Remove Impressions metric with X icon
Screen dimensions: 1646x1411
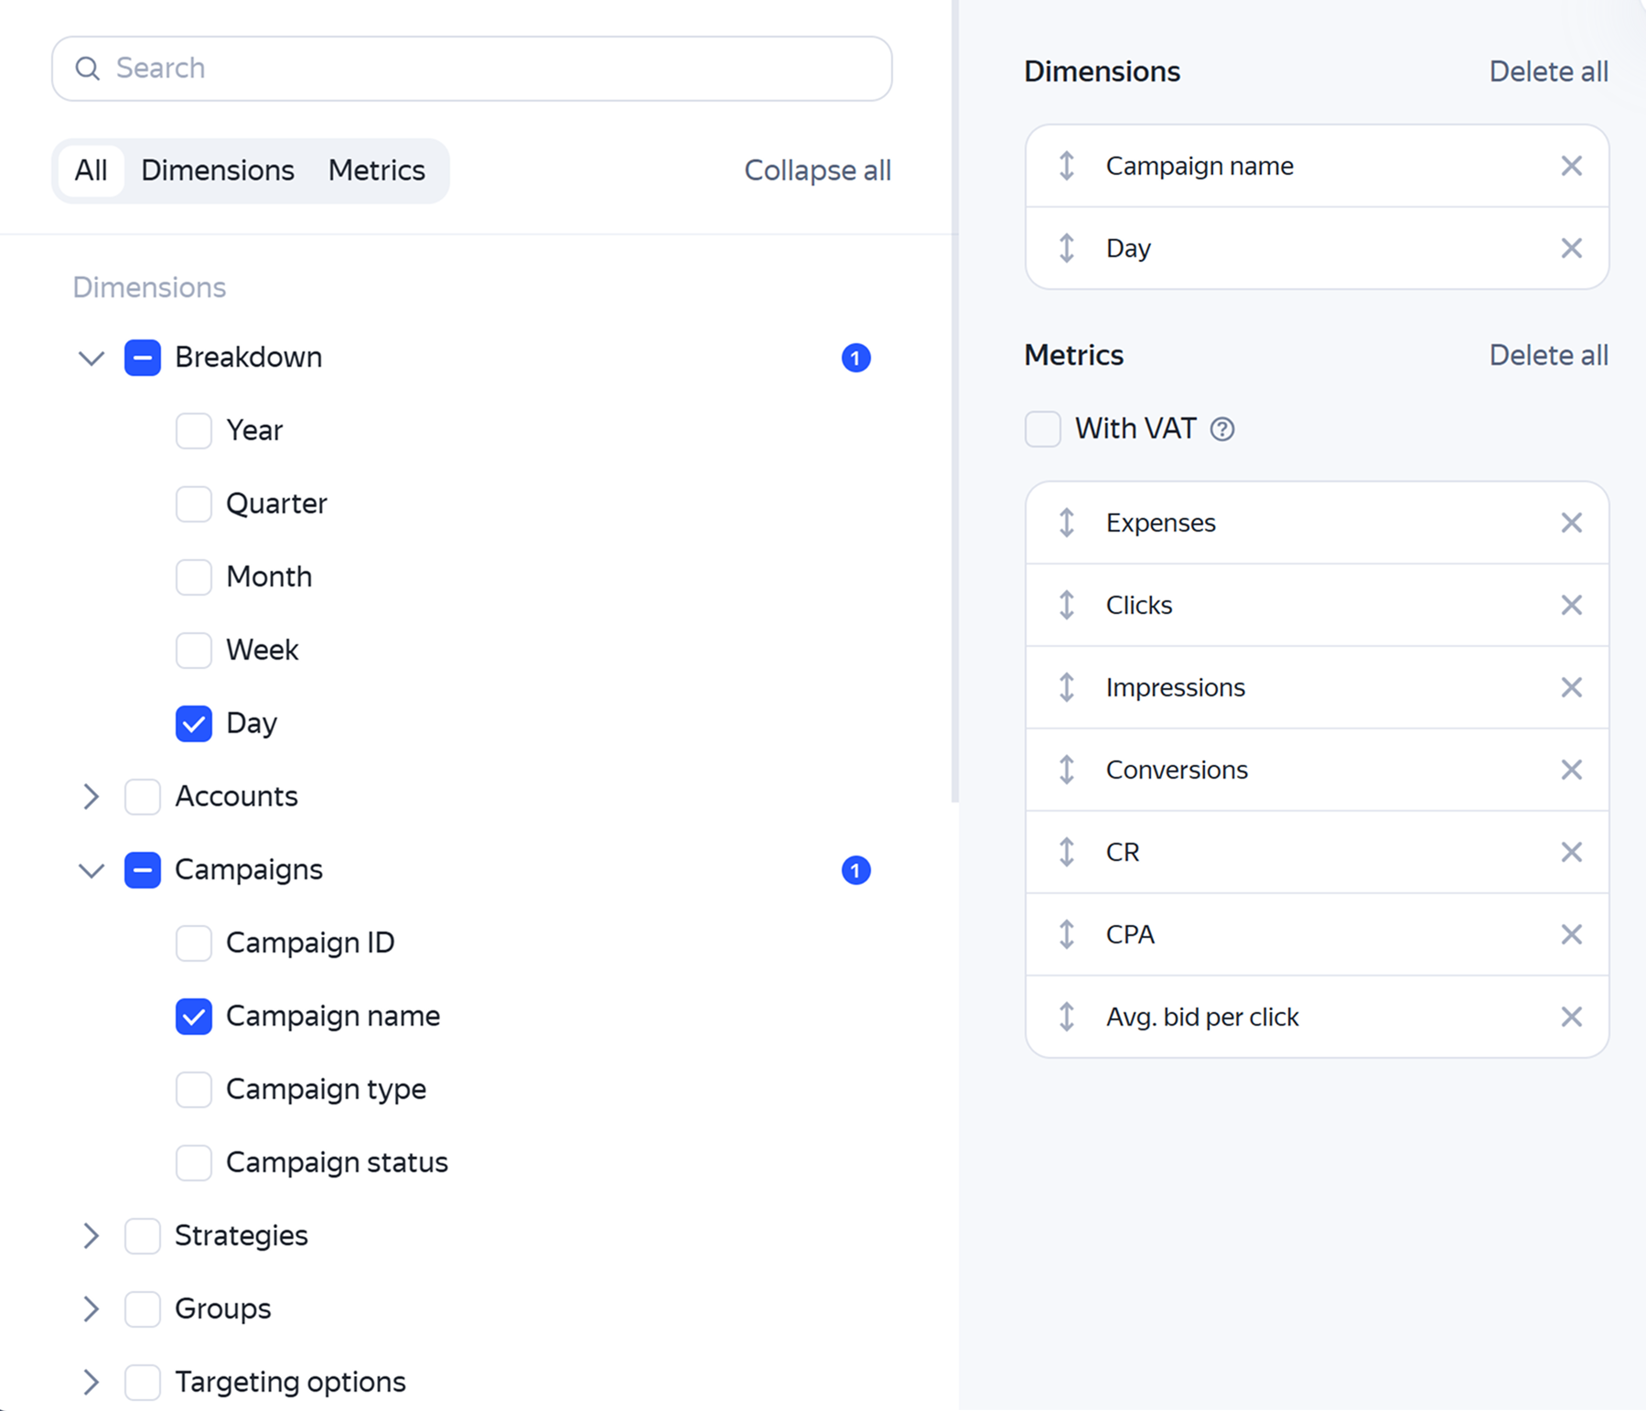(1571, 687)
